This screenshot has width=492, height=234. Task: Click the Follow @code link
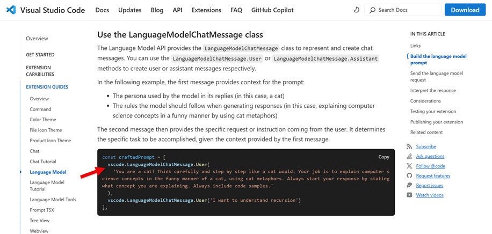coord(431,166)
